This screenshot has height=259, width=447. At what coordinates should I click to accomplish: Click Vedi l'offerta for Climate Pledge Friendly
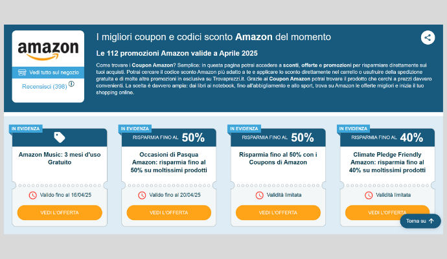click(x=387, y=212)
